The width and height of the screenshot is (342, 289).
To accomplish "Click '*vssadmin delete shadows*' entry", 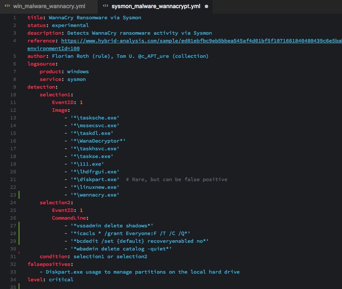I will click(x=112, y=226).
